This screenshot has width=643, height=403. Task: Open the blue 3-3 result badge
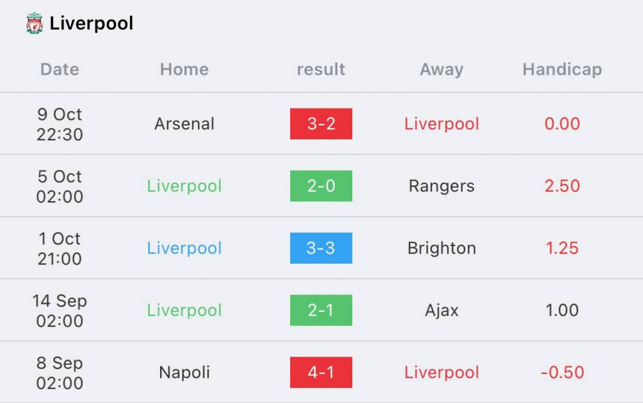[x=321, y=248]
